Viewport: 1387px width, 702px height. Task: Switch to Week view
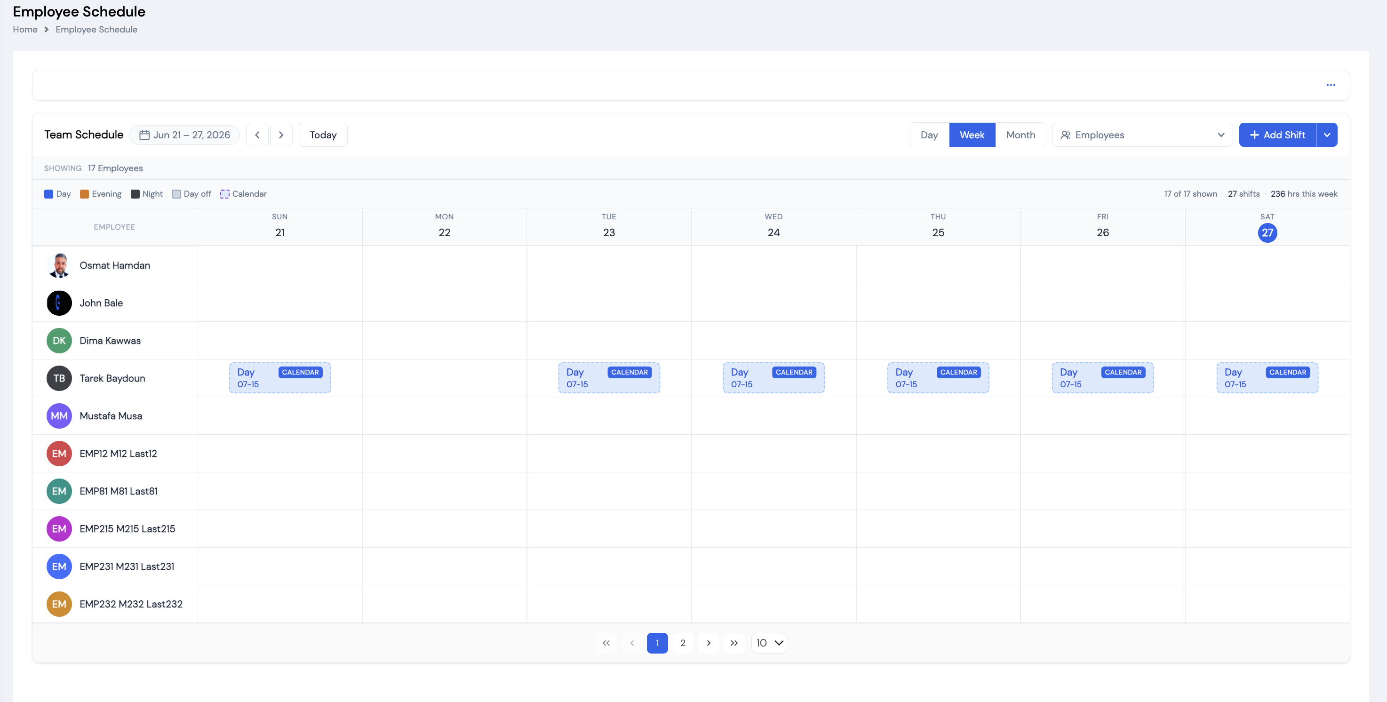[x=972, y=135]
